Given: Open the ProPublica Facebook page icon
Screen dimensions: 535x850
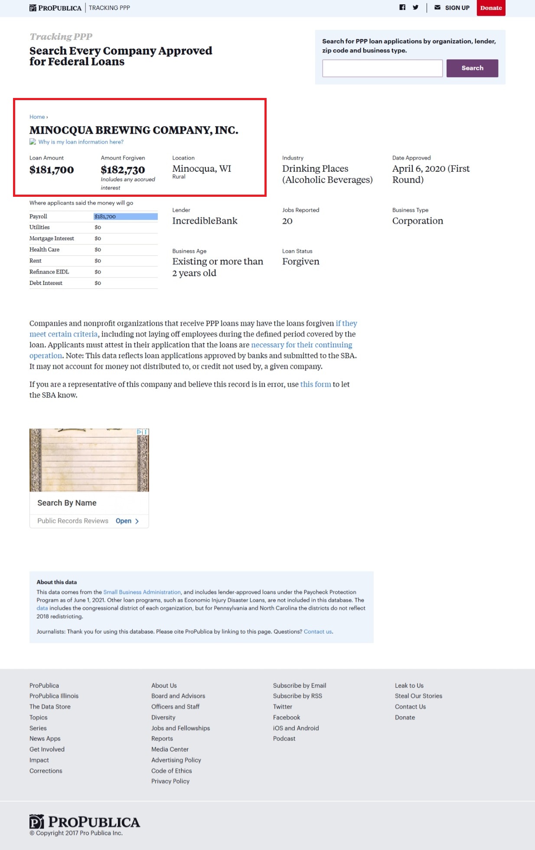Looking at the screenshot, I should coord(402,7).
